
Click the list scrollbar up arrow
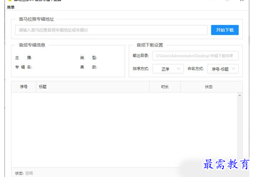click(x=240, y=96)
